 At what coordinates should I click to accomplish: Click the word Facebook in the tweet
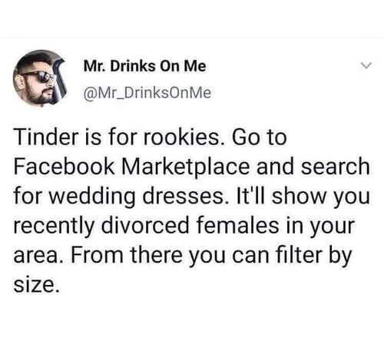coord(64,167)
